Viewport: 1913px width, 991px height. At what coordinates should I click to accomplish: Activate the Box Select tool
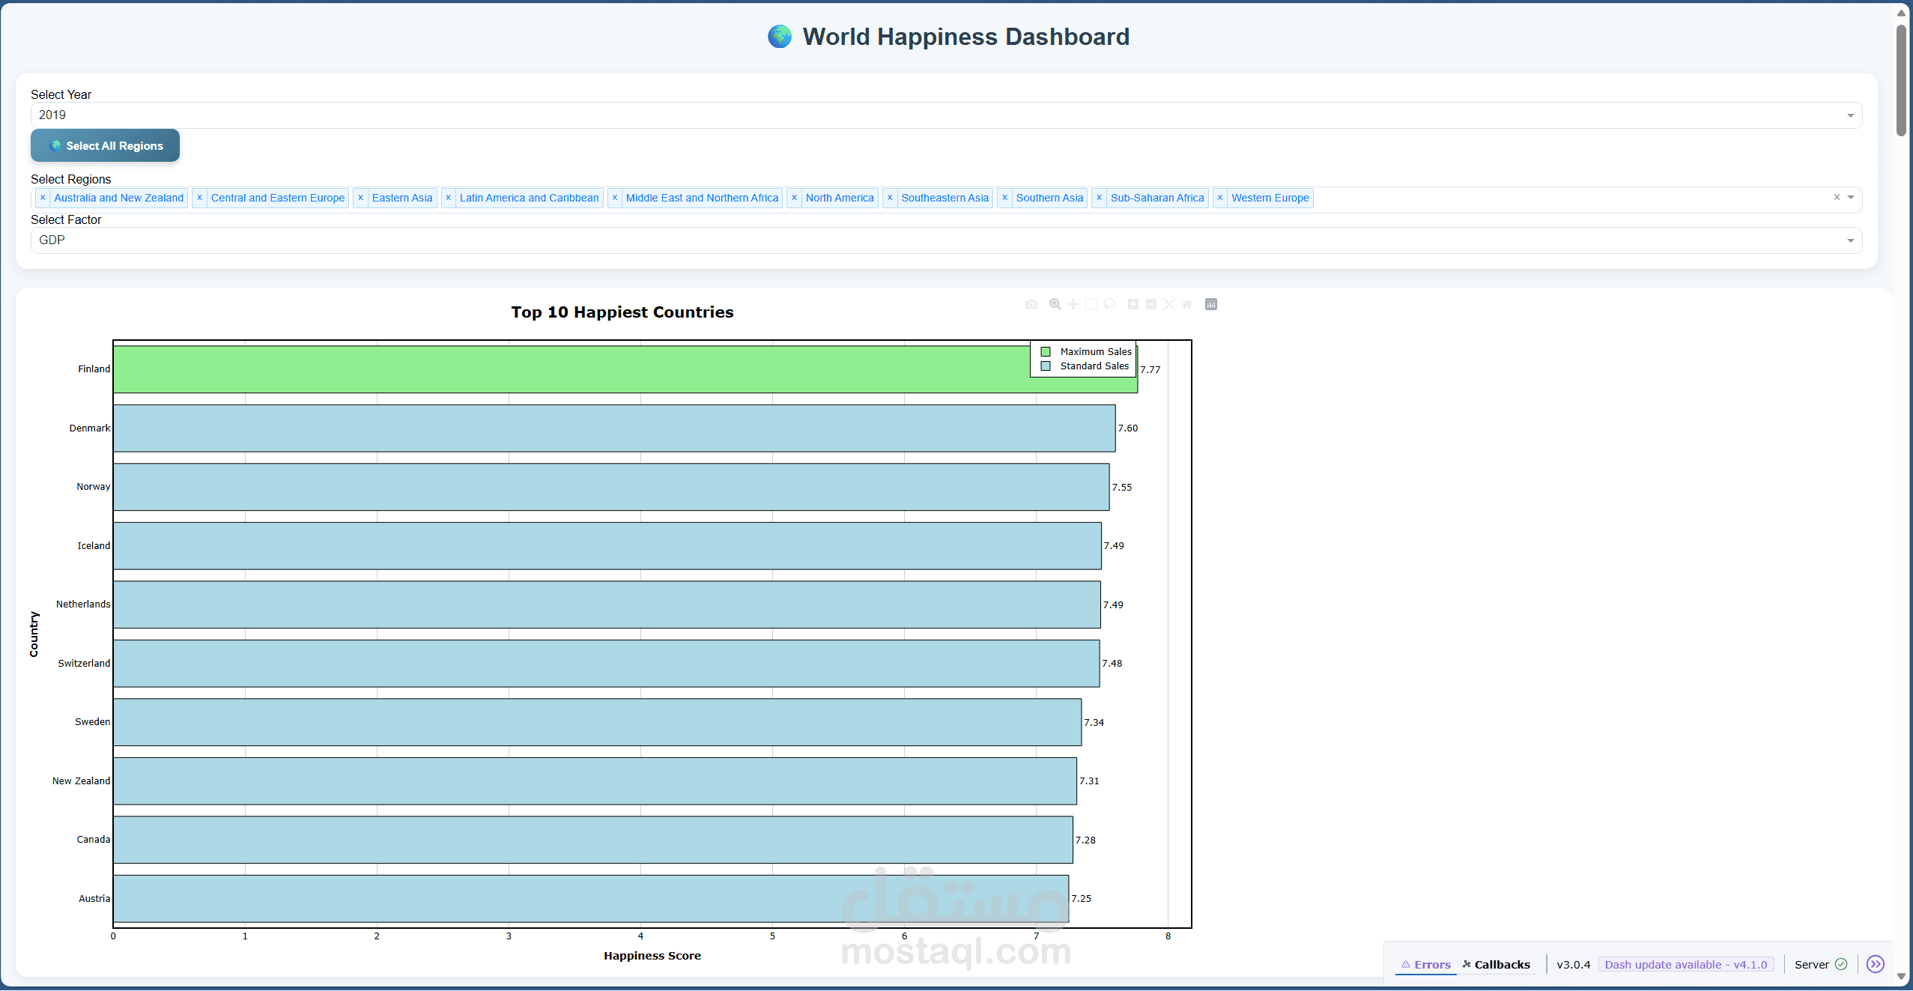click(x=1091, y=304)
